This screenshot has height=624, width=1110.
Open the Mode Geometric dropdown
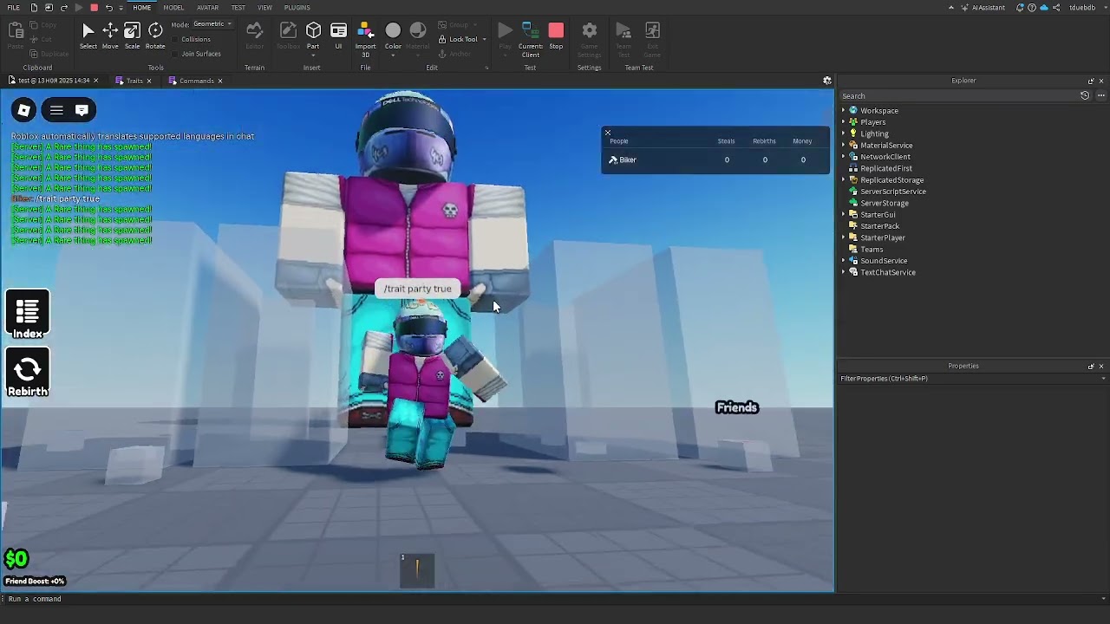(x=212, y=24)
